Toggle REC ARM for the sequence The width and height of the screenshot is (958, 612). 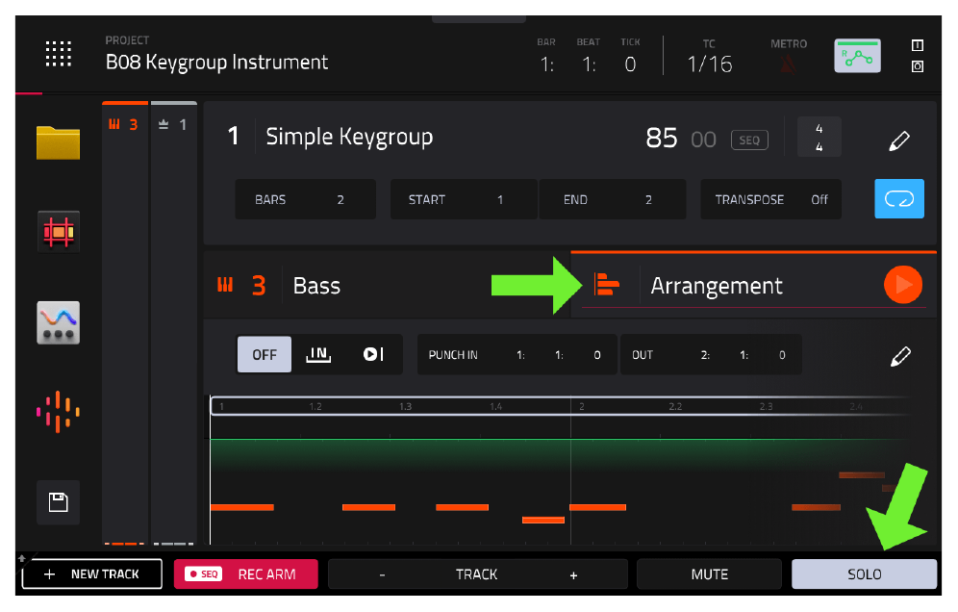click(x=245, y=574)
